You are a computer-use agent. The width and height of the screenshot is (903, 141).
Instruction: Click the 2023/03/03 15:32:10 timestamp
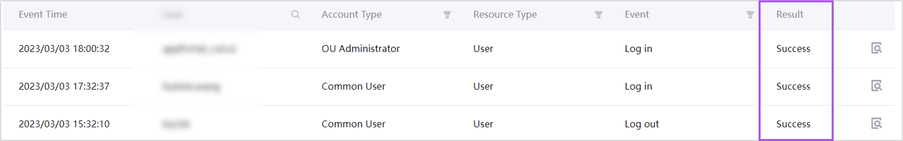click(64, 124)
